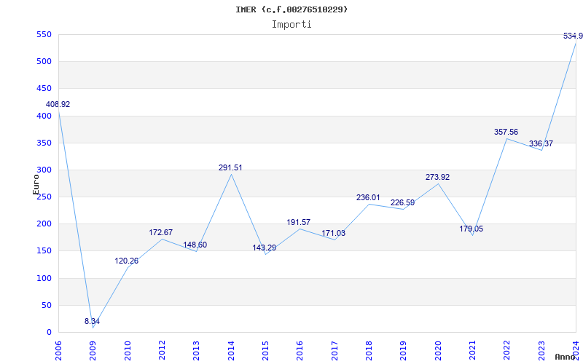This screenshot has height=364, width=583.
Task: Click the 2014 x-axis year label
Action: [231, 350]
